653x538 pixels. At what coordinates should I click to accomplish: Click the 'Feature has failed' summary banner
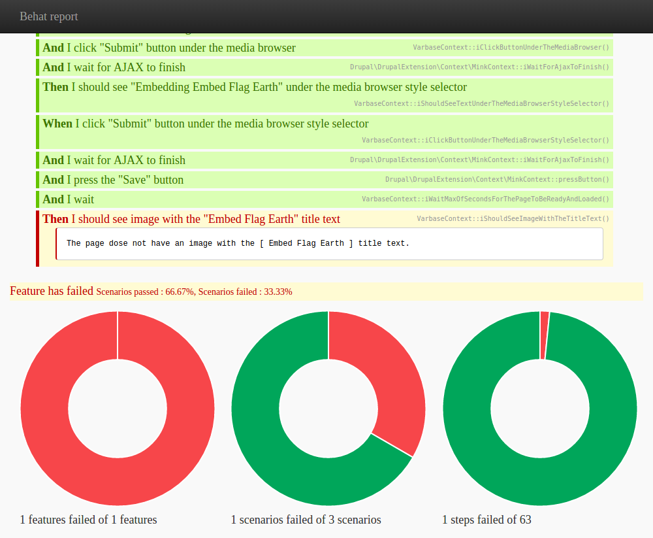[326, 291]
